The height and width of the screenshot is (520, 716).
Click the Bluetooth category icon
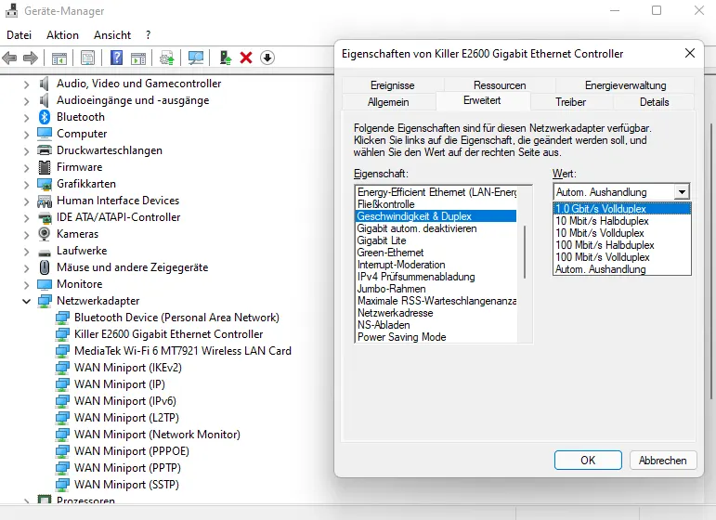coord(45,117)
